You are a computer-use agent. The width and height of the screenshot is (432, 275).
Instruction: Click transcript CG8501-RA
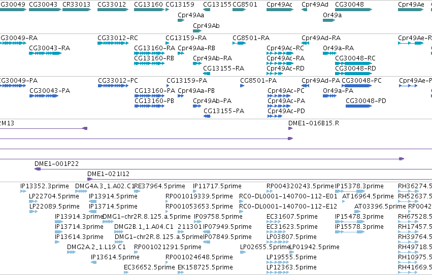click(x=239, y=43)
